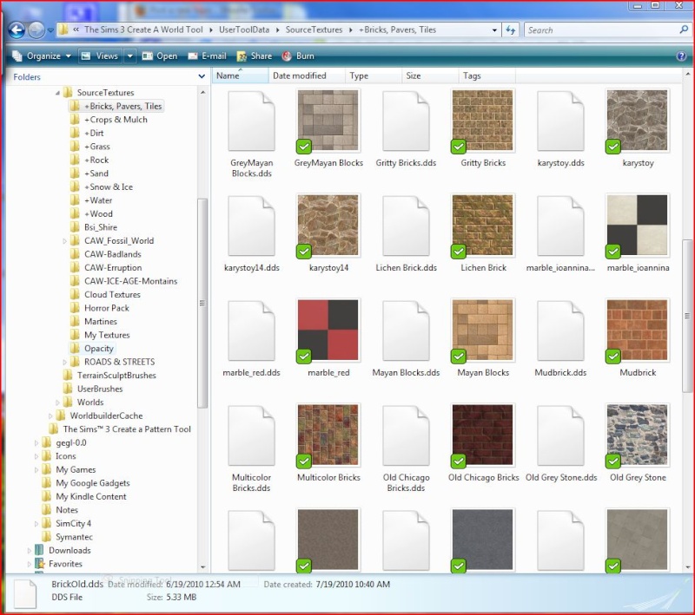Click inside the Search input field

(x=602, y=30)
